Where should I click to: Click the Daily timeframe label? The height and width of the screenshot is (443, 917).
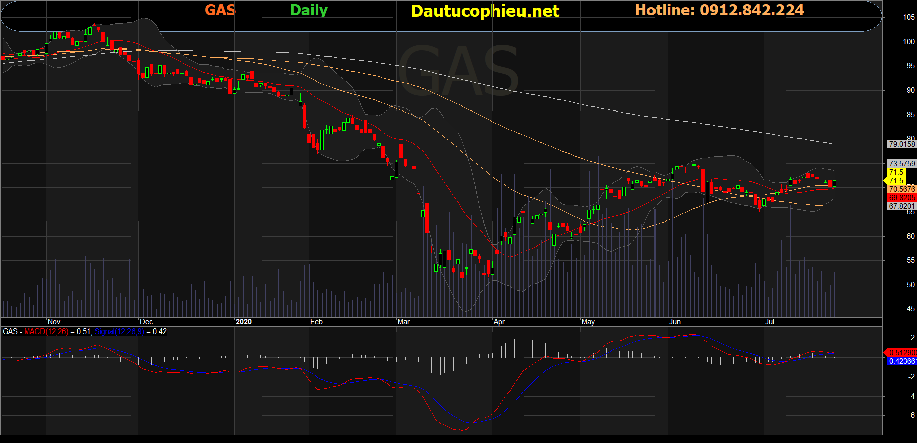pyautogui.click(x=309, y=10)
